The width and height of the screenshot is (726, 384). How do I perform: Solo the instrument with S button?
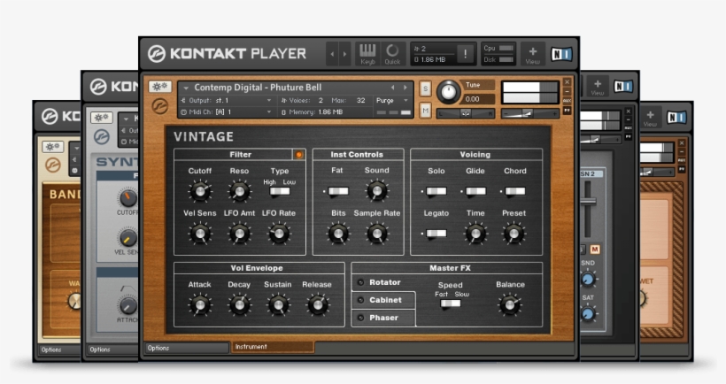click(425, 88)
